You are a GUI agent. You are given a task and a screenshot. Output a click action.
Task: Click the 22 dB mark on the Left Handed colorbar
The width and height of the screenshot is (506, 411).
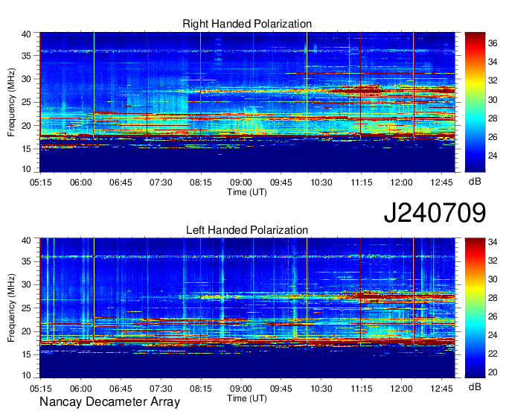tap(493, 354)
